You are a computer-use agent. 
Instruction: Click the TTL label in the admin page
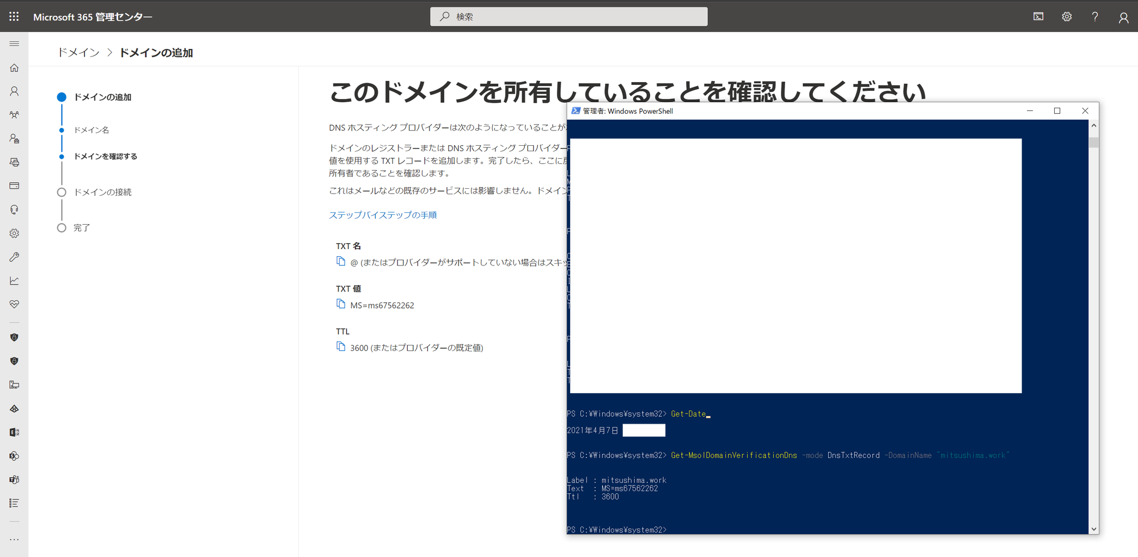342,331
